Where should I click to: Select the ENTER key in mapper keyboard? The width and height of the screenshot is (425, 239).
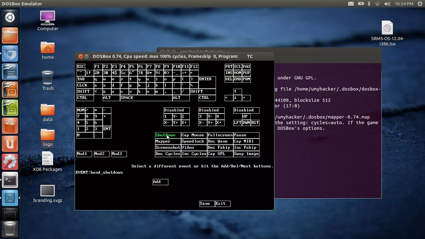[207, 82]
